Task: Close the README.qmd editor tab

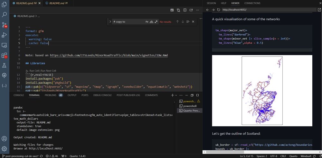Action: click(x=40, y=3)
